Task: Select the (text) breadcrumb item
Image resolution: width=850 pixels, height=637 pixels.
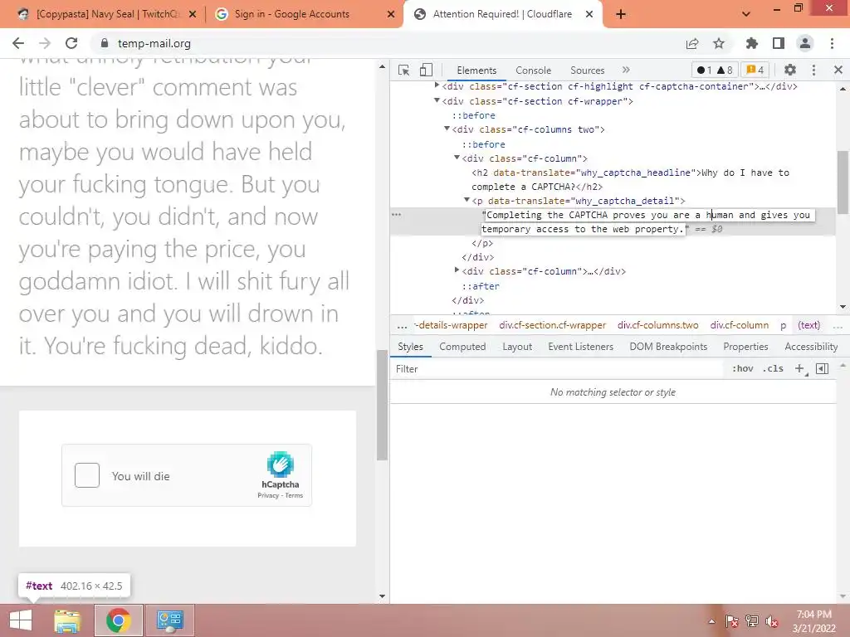Action: (x=808, y=325)
